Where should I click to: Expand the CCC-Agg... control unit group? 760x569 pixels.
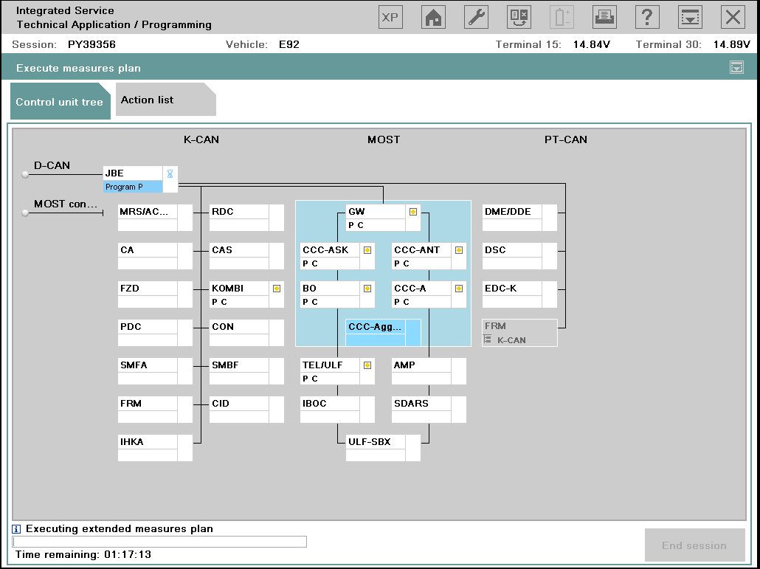(x=376, y=326)
